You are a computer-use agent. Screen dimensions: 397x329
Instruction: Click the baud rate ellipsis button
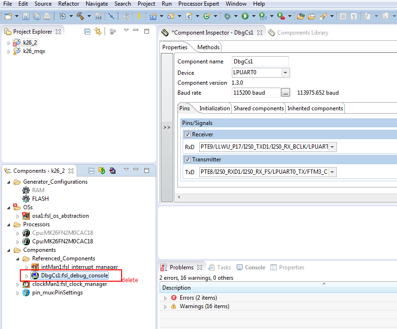[x=285, y=93]
